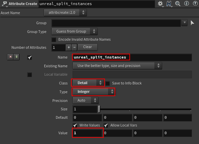The height and width of the screenshot is (144, 199).
Task: Remove attribute with red X icon
Action: 10,57
